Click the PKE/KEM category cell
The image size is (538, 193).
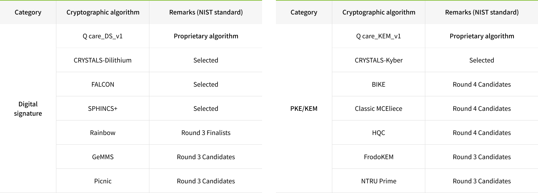(x=304, y=108)
